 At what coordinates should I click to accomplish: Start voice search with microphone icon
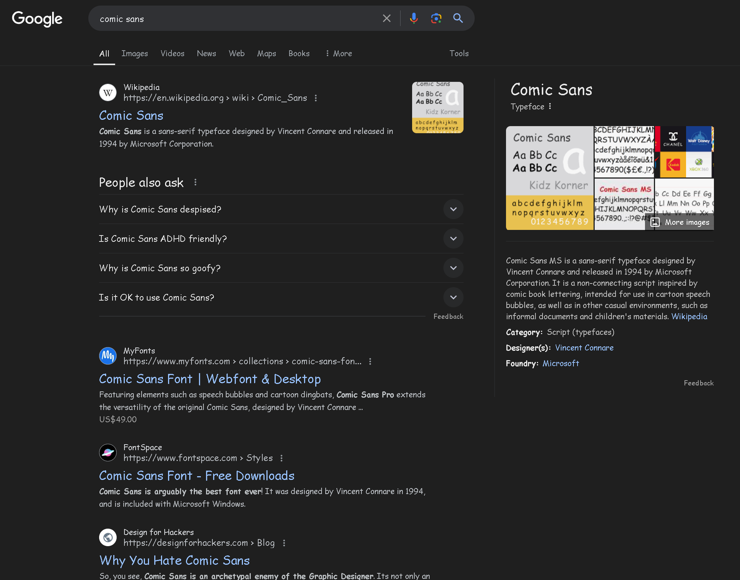tap(414, 18)
